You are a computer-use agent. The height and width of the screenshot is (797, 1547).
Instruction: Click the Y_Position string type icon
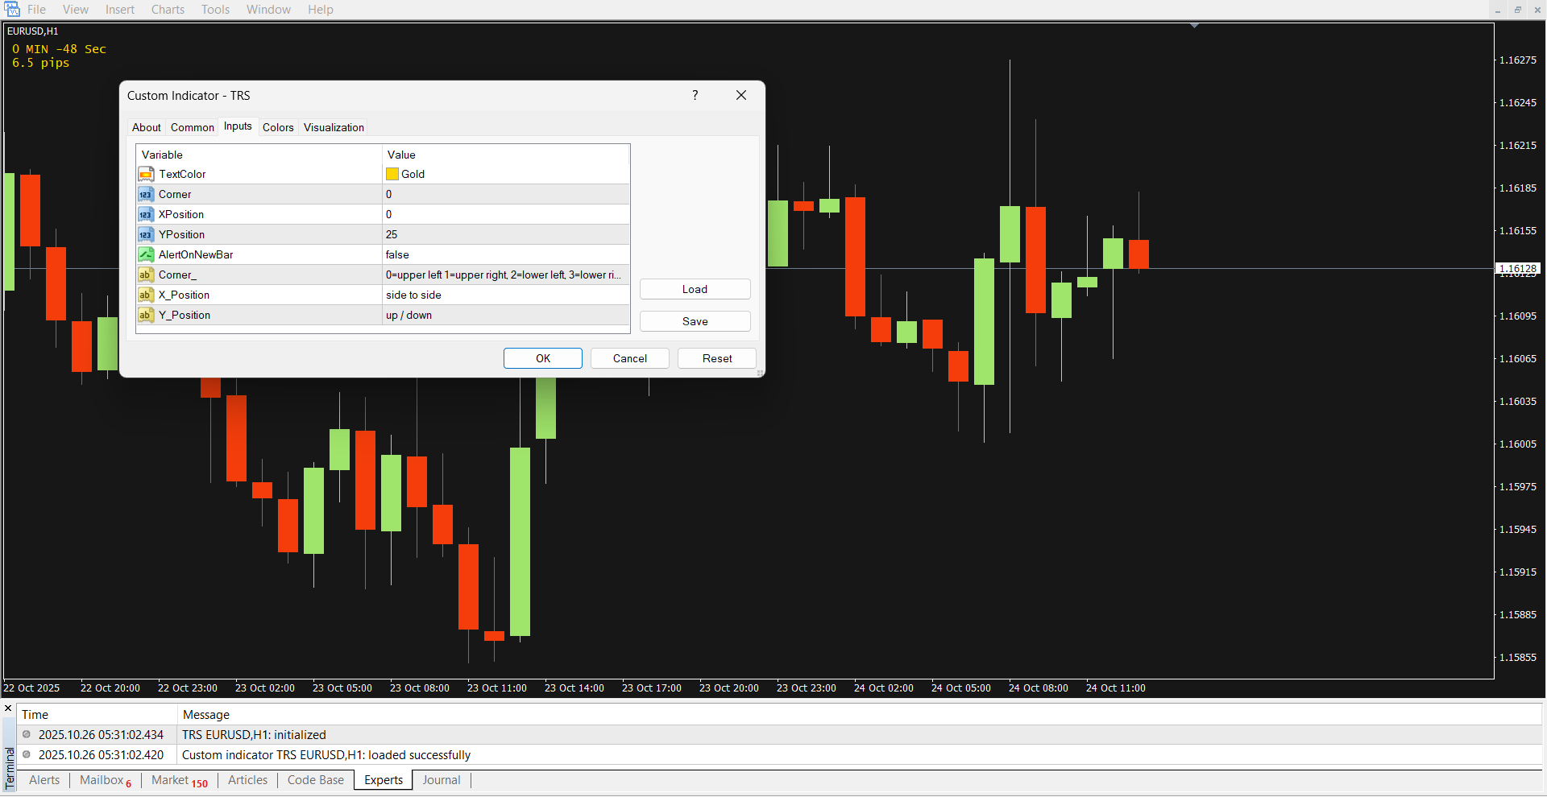pyautogui.click(x=146, y=315)
